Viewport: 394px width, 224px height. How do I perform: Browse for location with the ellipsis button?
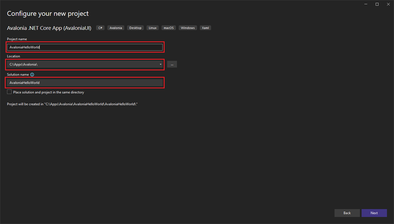[172, 64]
